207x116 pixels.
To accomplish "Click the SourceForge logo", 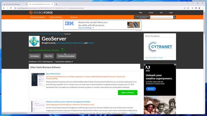I will 41,13.
